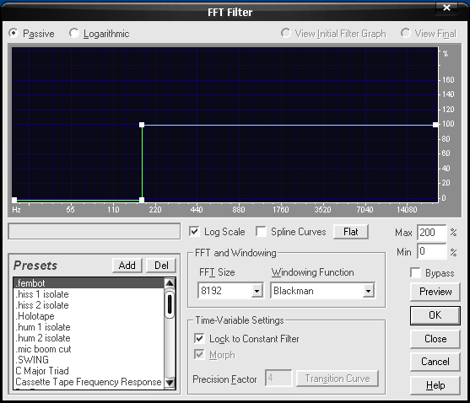
Task: Toggle the Log Scale checkbox
Action: pos(194,232)
